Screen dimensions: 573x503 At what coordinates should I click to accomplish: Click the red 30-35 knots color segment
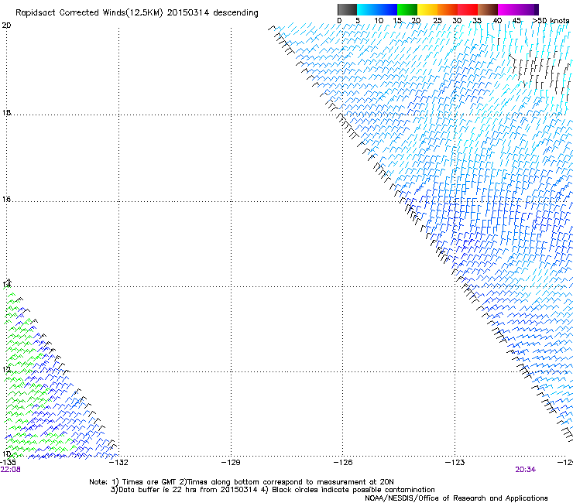tap(468, 9)
